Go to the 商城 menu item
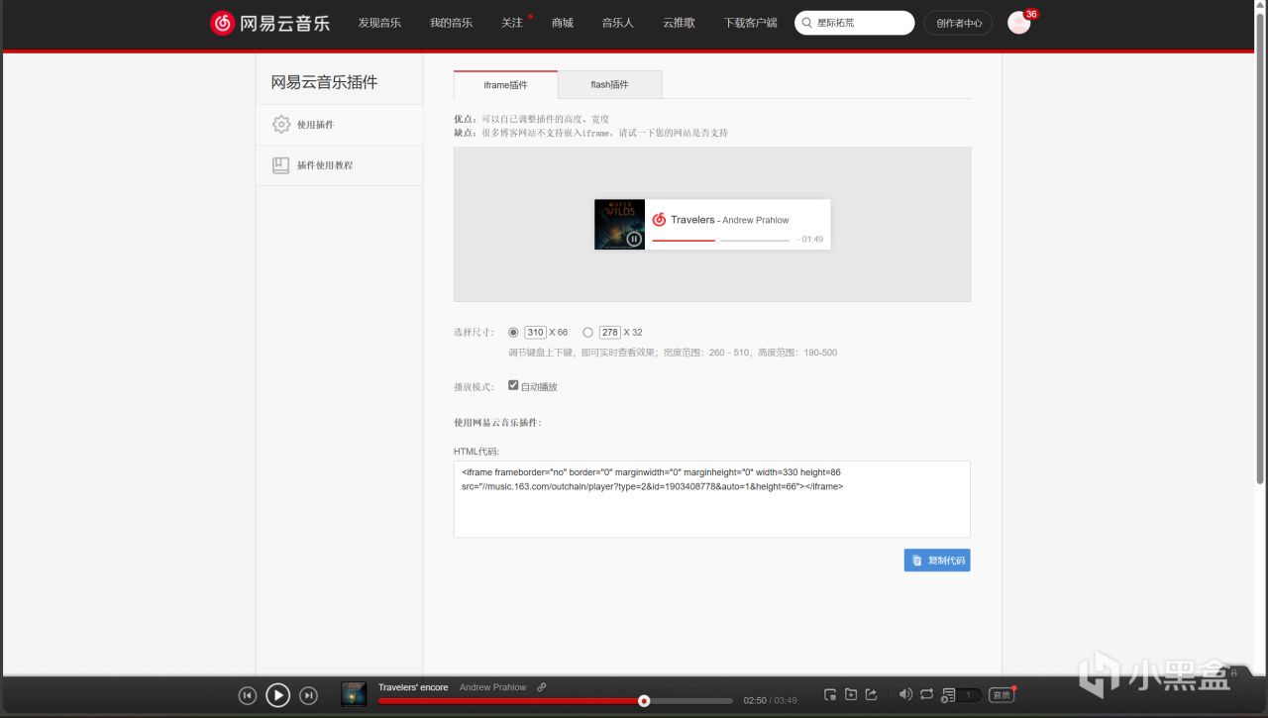This screenshot has height=718, width=1268. (x=563, y=23)
